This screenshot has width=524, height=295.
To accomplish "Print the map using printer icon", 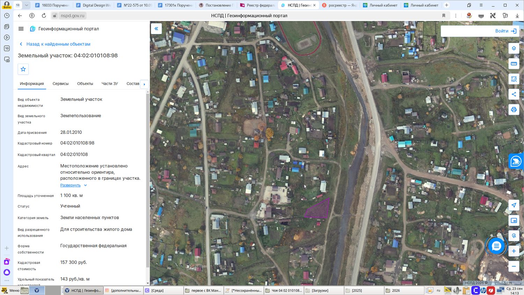I will pos(514,110).
